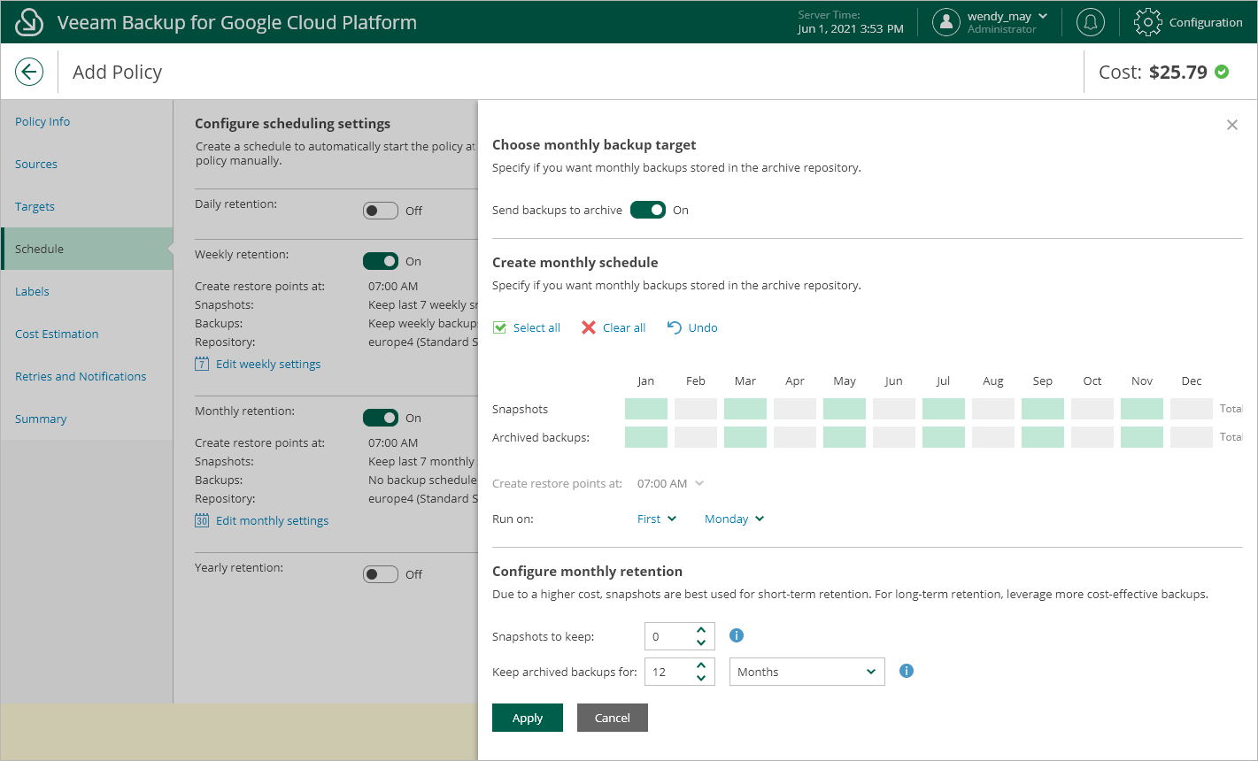This screenshot has height=761, width=1258.
Task: Toggle Monthly retention switch
Action: pos(381,418)
